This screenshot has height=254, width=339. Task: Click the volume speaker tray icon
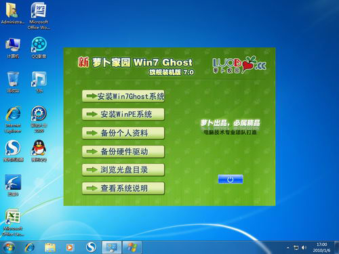(304, 248)
